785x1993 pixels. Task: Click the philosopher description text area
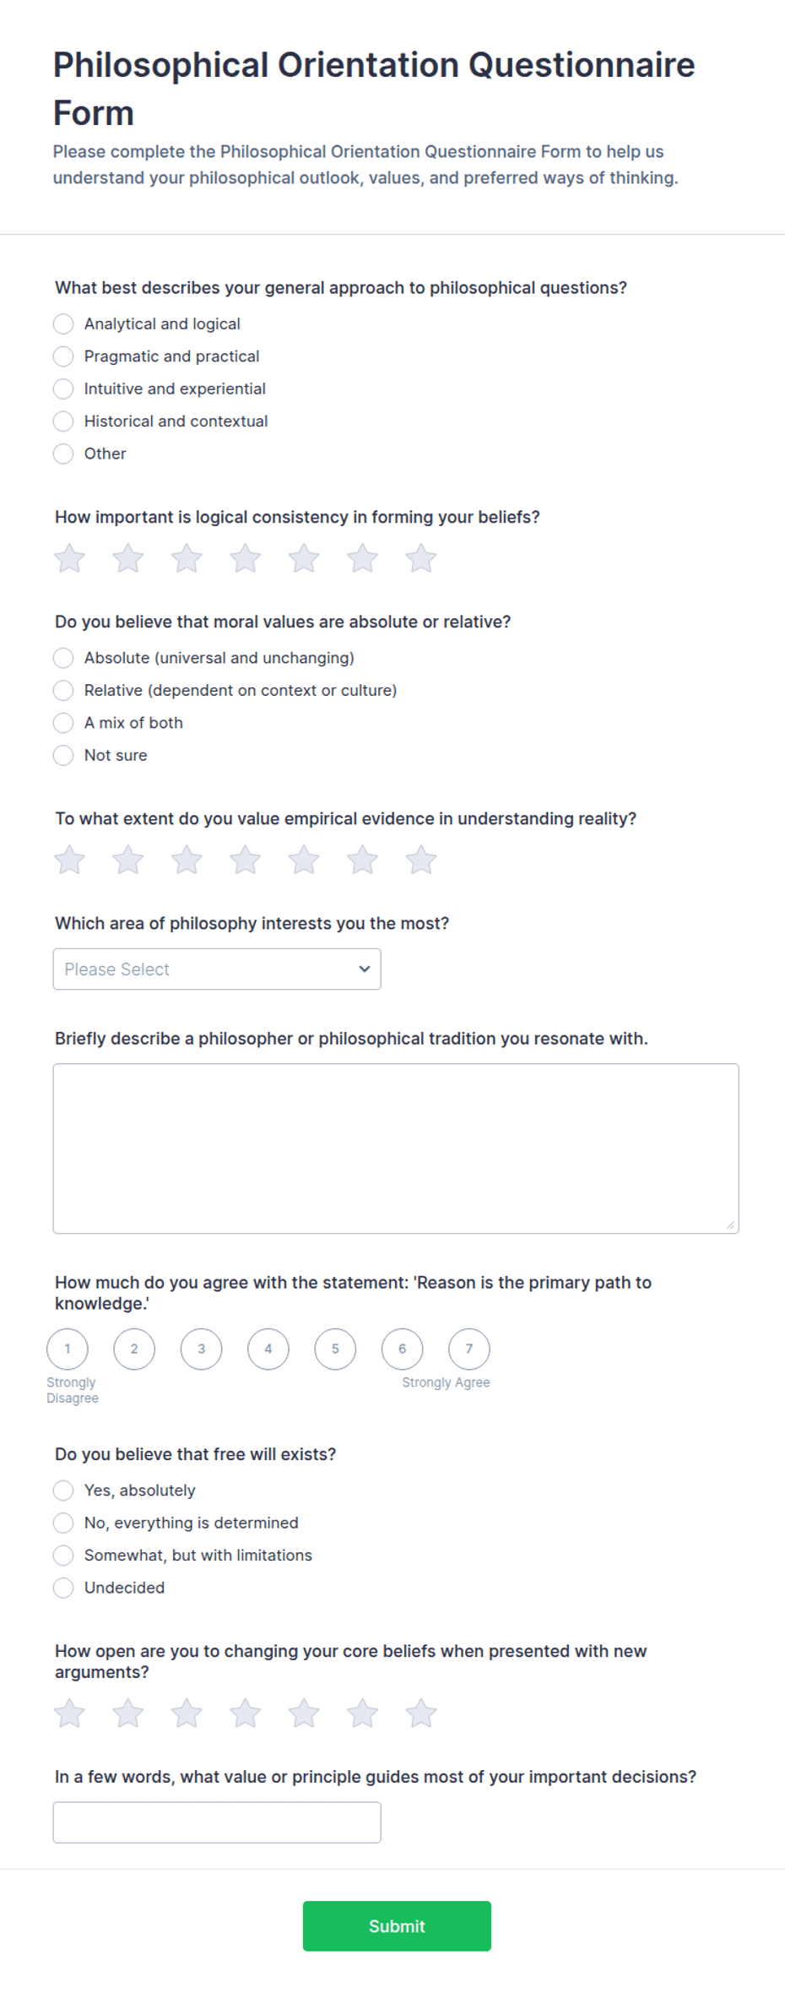click(396, 1149)
